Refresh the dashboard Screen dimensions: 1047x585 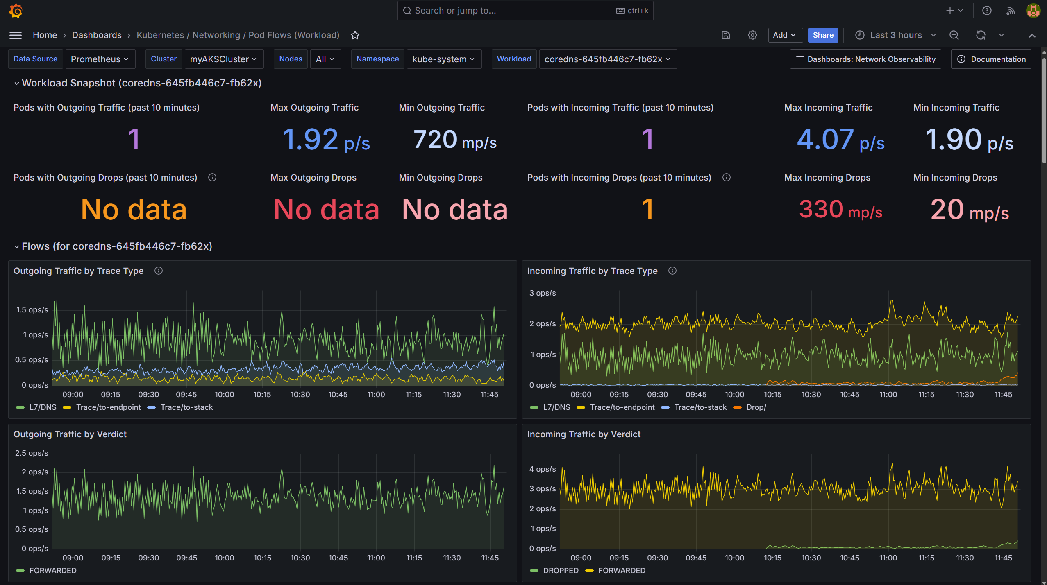click(980, 35)
